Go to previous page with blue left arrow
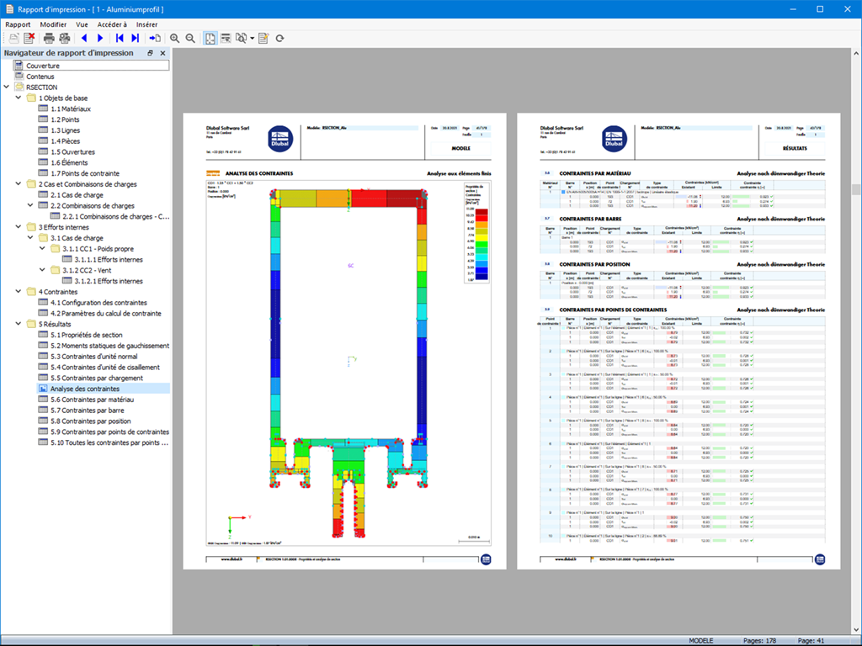Image resolution: width=862 pixels, height=646 pixels. [84, 38]
